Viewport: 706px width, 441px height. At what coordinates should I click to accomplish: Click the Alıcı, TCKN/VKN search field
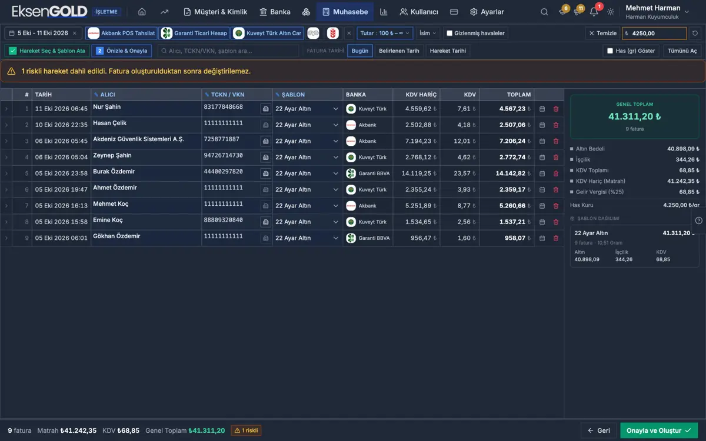(x=228, y=51)
